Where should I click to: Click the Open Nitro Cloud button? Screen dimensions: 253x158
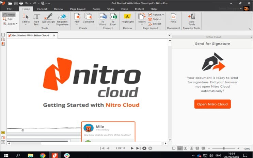click(x=212, y=104)
